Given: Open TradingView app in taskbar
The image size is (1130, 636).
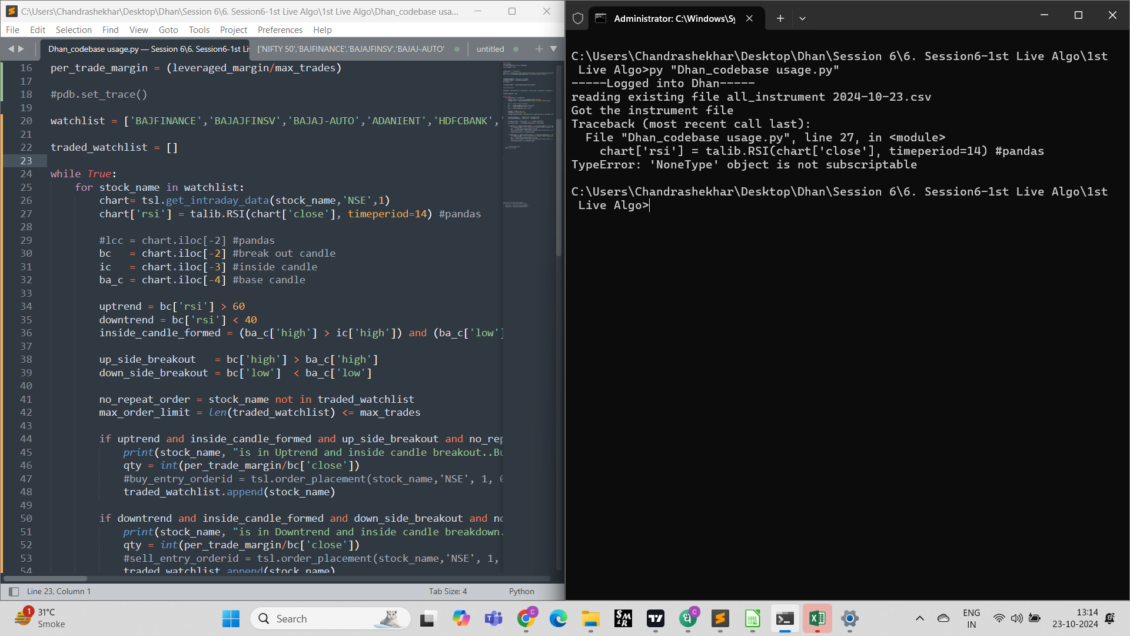Looking at the screenshot, I should [655, 618].
